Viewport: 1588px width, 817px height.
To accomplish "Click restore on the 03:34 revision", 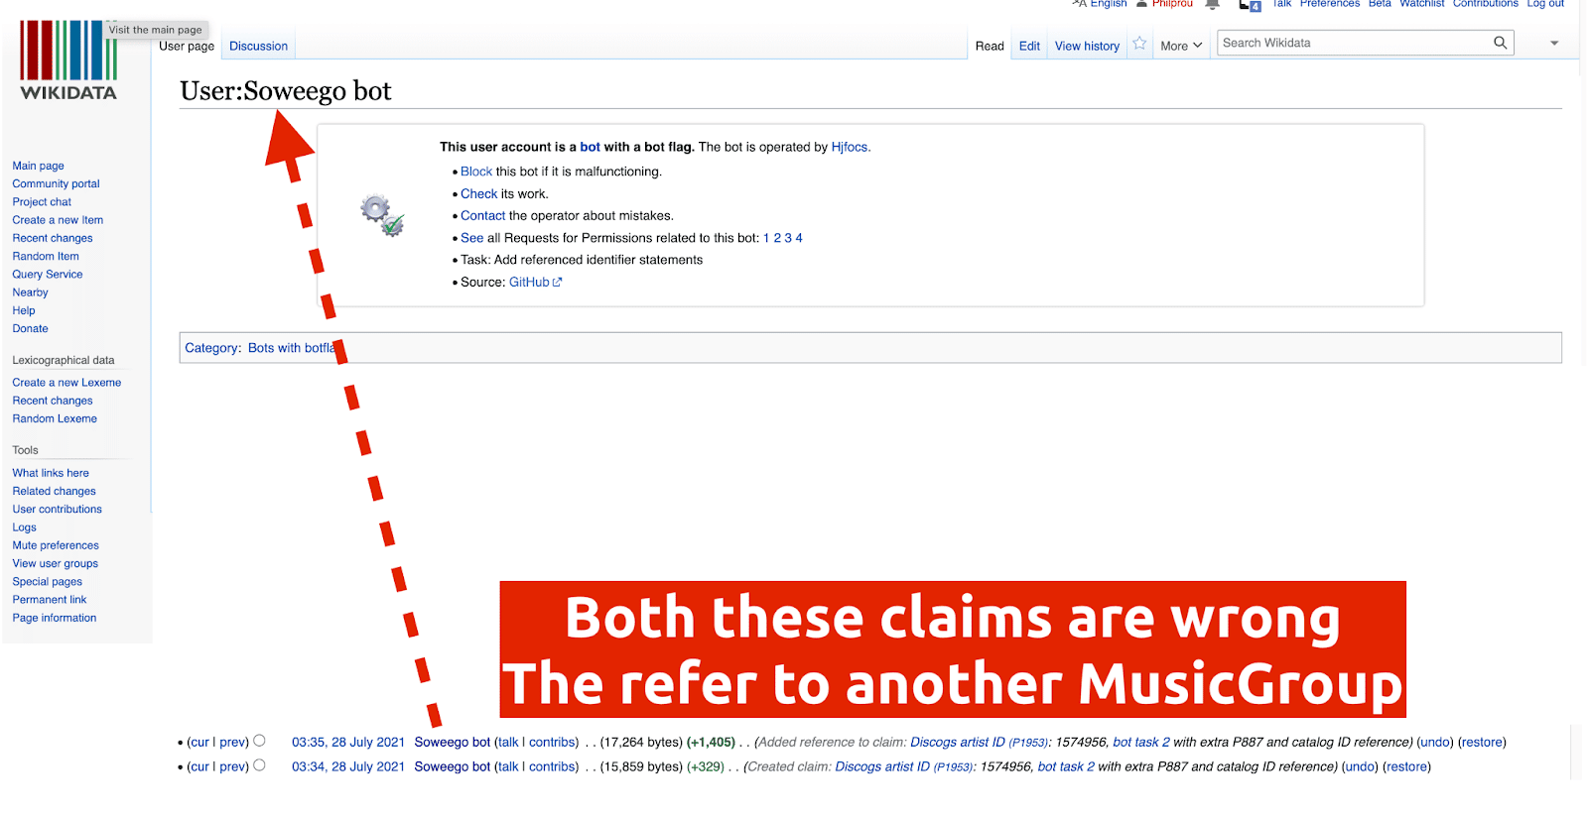I will tap(1406, 766).
